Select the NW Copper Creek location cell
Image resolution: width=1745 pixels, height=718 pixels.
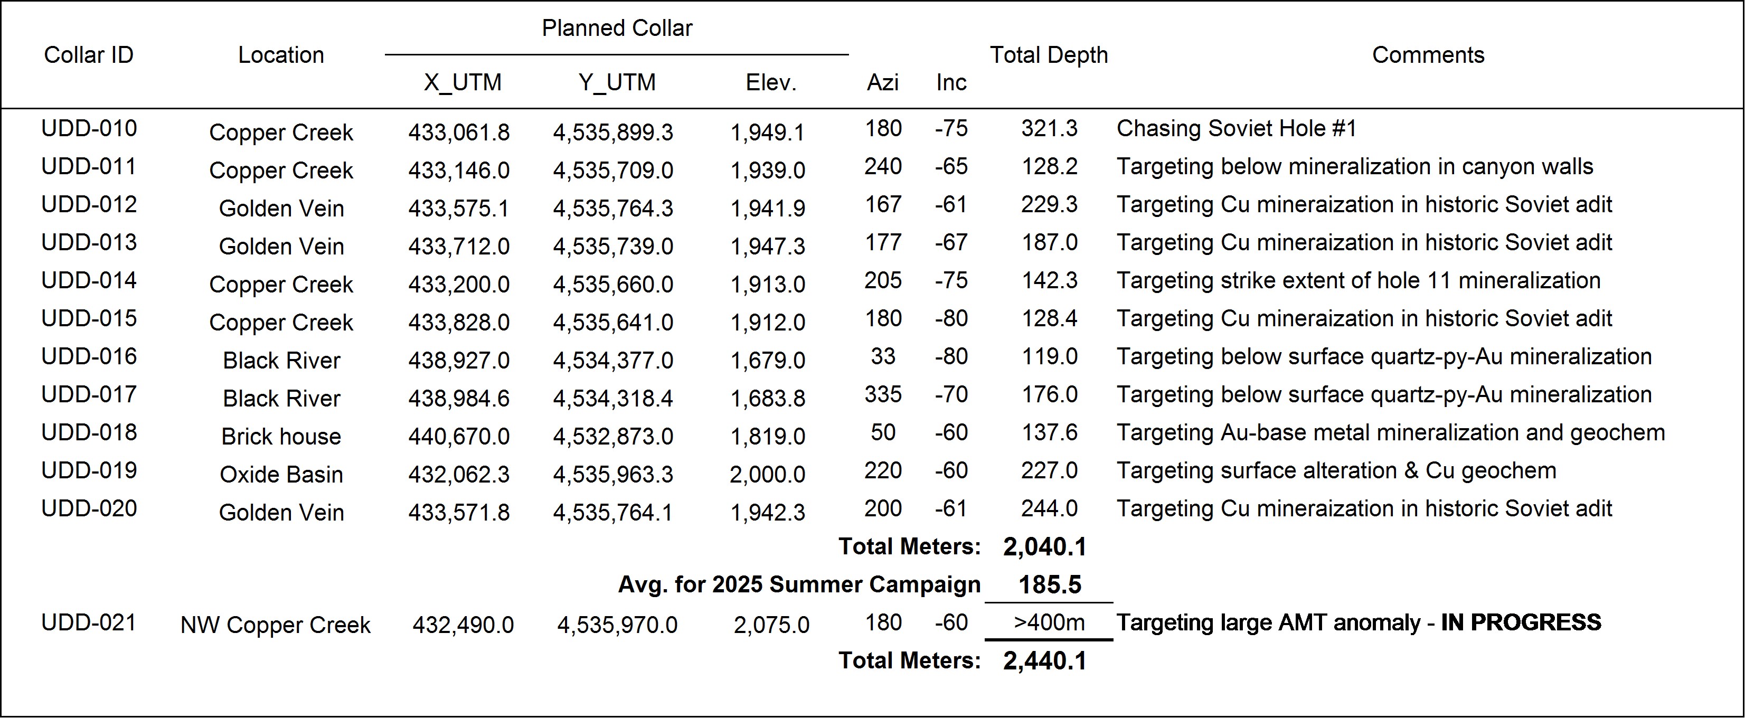click(275, 625)
